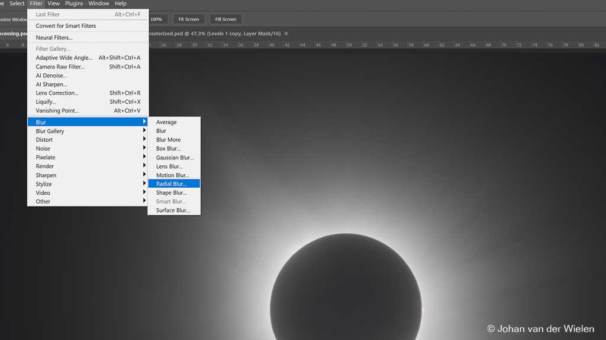Image resolution: width=606 pixels, height=340 pixels.
Task: Launch AI Sharpen filter
Action: coord(88,84)
